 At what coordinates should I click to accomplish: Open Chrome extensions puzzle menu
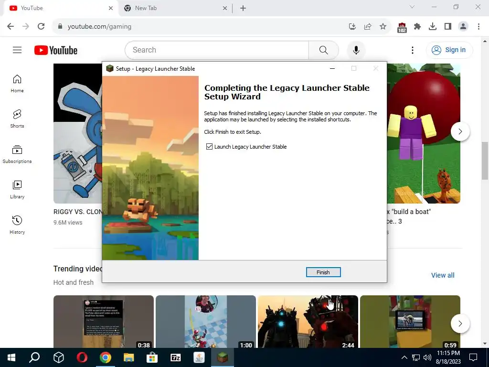click(417, 27)
